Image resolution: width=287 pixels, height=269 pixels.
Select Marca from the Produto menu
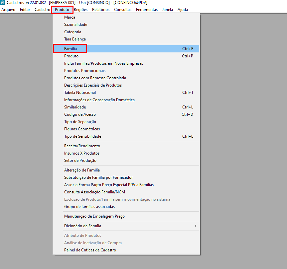tap(126, 17)
